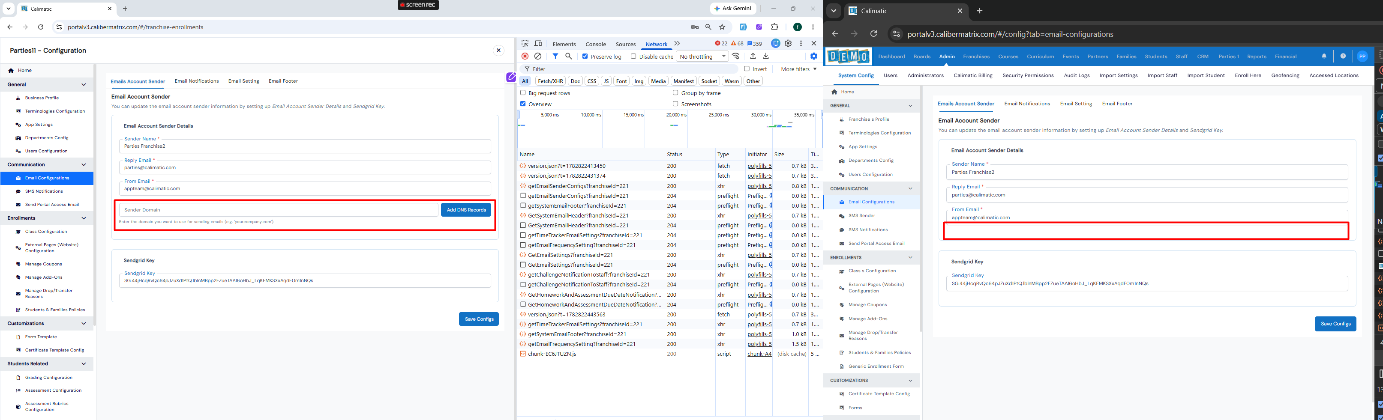Open the blue Network settings gear
The height and width of the screenshot is (420, 1383).
coord(814,57)
